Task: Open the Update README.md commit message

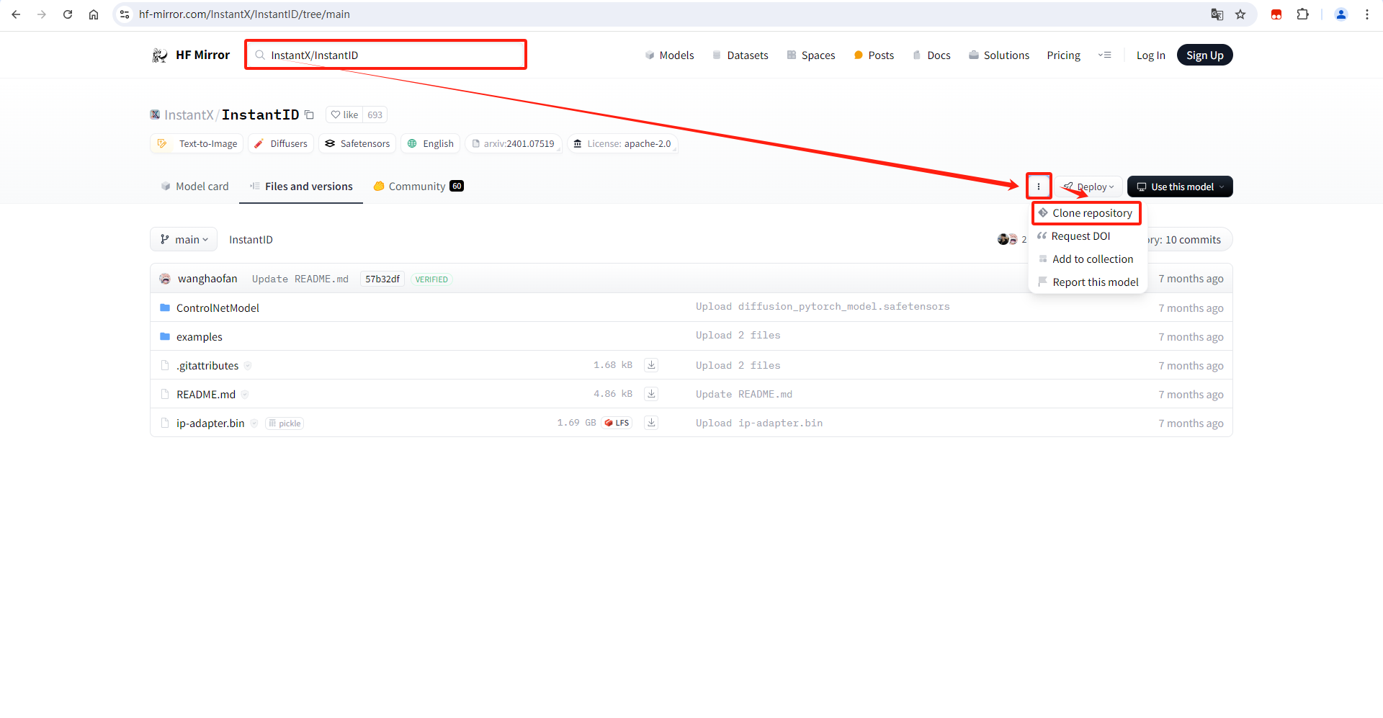Action: pyautogui.click(x=300, y=279)
